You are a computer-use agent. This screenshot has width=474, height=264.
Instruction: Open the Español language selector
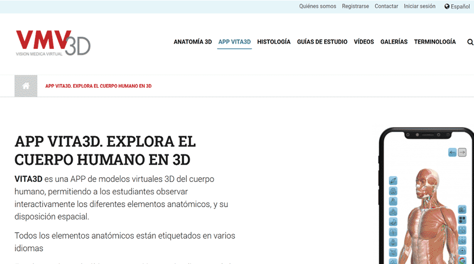(457, 6)
